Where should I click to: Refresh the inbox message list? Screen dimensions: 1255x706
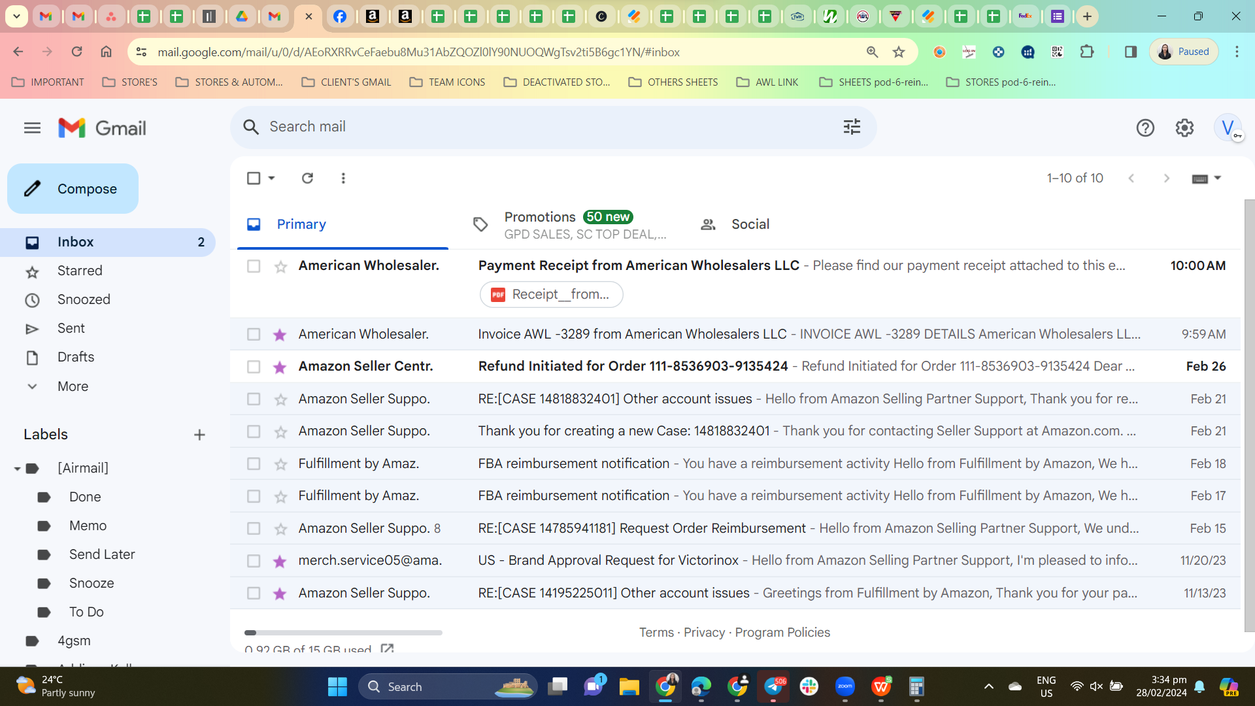(x=307, y=178)
